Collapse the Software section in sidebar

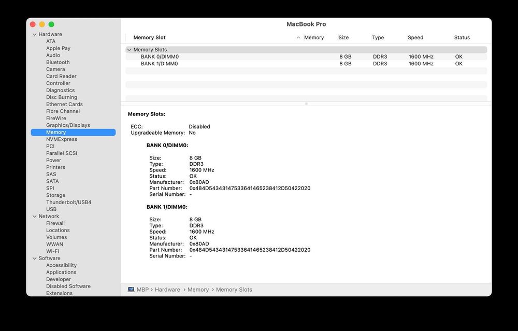34,258
